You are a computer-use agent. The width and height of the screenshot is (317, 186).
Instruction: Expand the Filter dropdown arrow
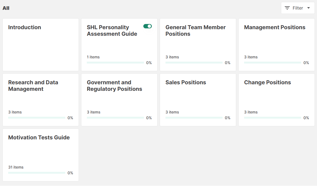tap(309, 8)
